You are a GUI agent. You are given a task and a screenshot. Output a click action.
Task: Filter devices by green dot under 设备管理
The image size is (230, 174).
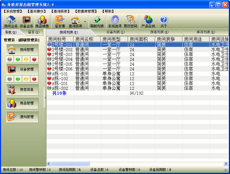(18, 79)
